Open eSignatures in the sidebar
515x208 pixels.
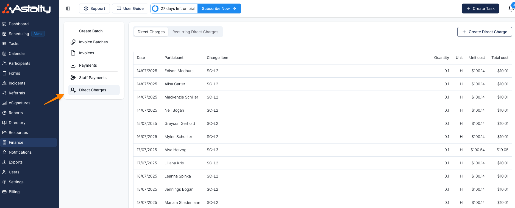coord(19,103)
